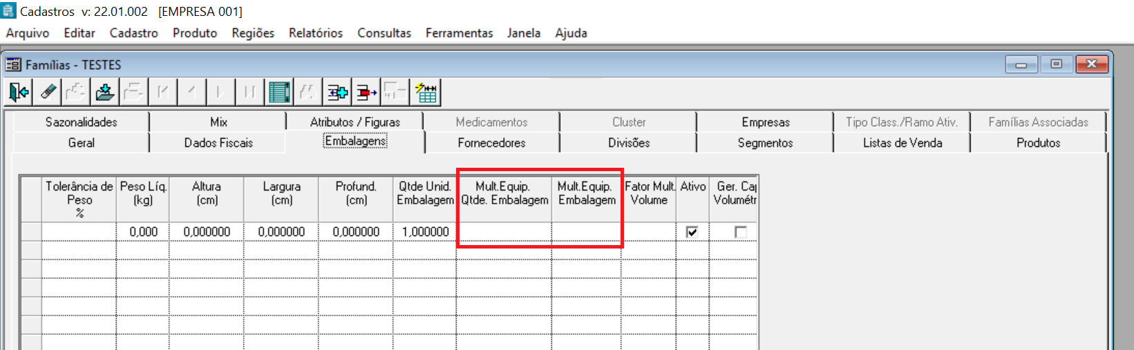Switch to the Segmentos tab

click(x=766, y=143)
